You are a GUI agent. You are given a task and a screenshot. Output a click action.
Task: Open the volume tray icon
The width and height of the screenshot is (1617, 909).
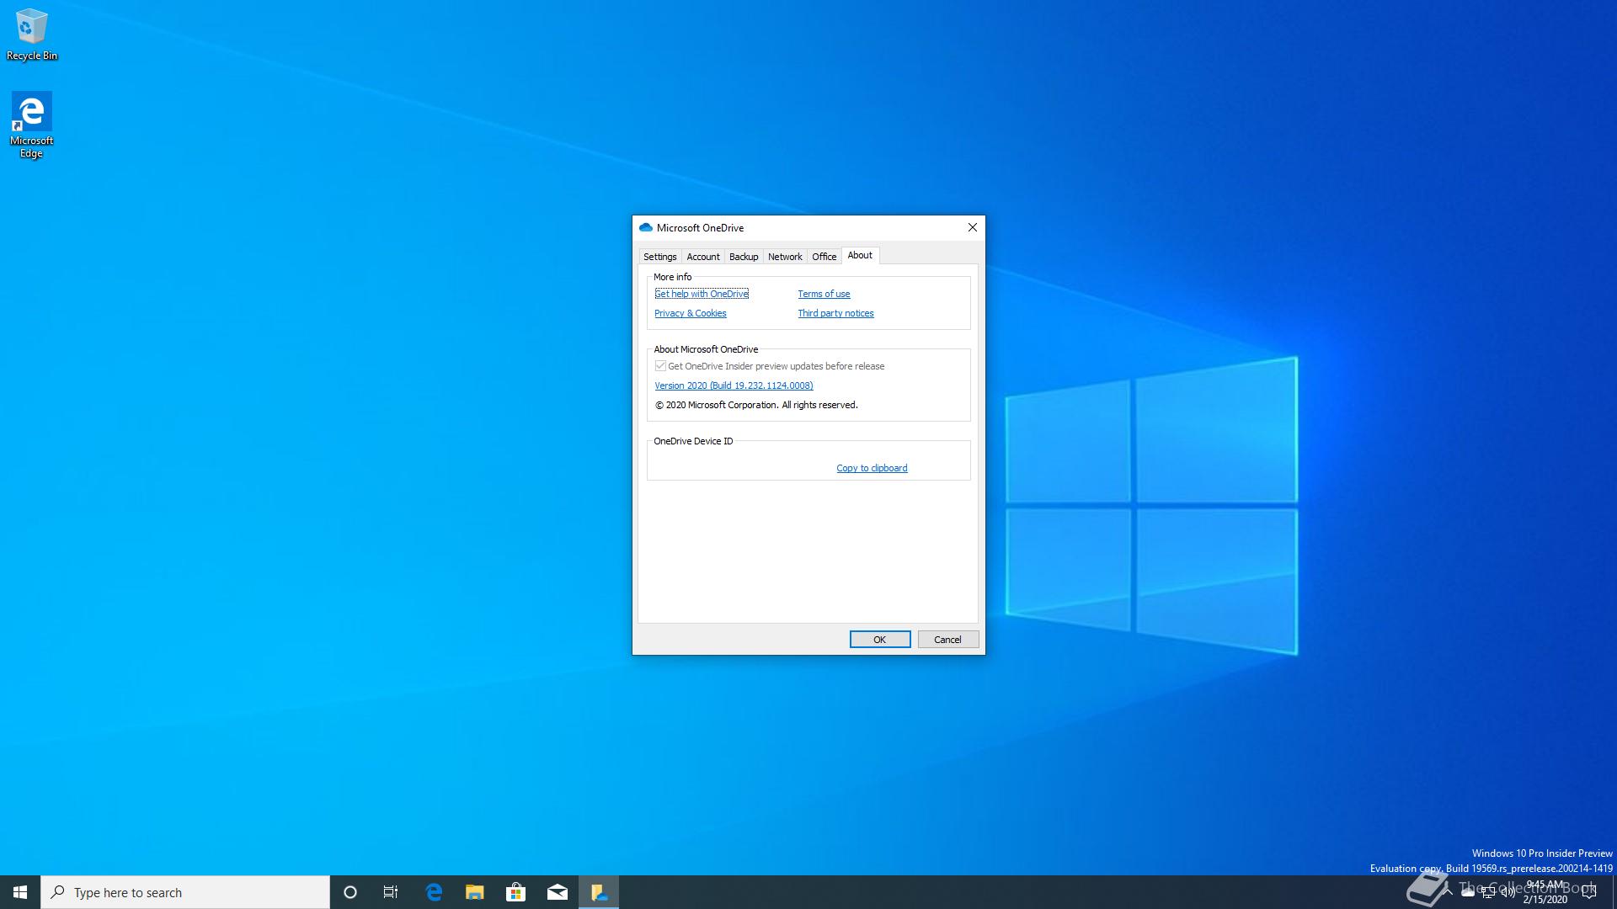tap(1508, 892)
